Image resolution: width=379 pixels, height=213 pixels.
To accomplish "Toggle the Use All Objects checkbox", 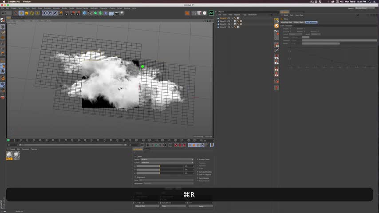I will tap(197, 174).
